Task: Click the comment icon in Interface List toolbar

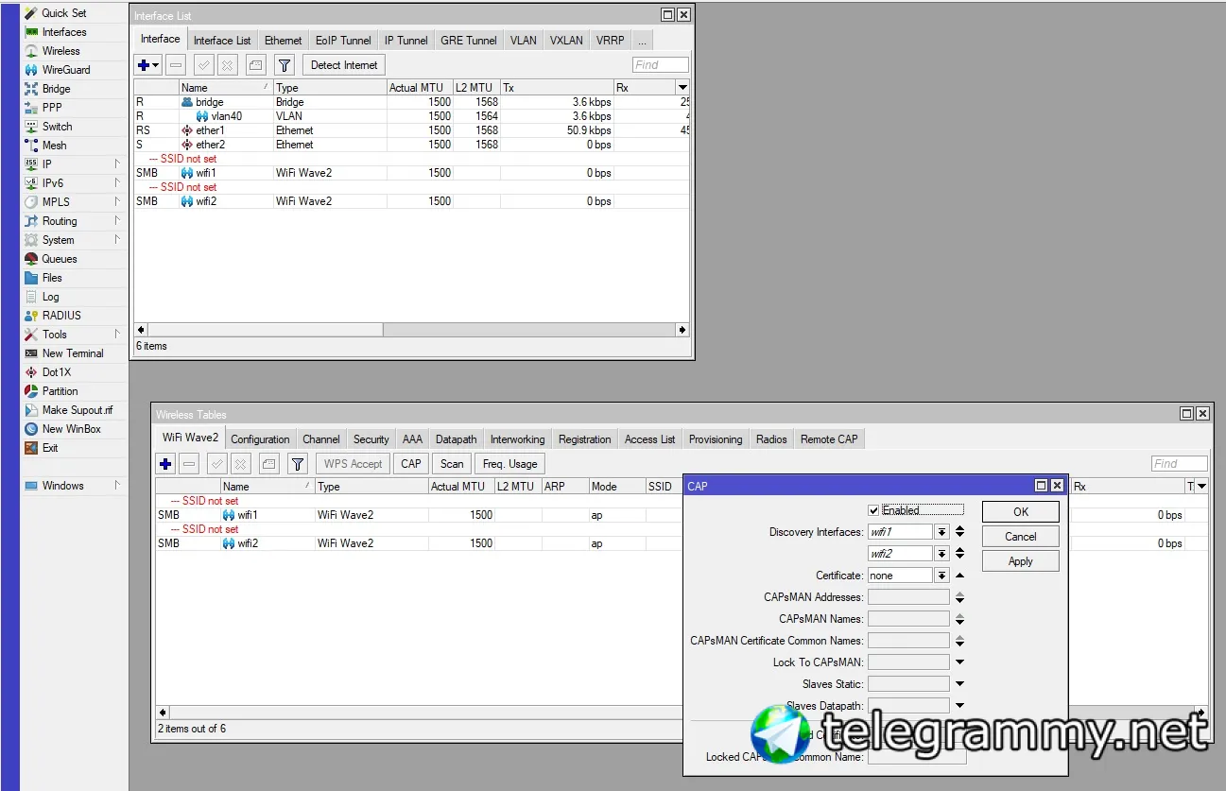Action: [x=255, y=65]
